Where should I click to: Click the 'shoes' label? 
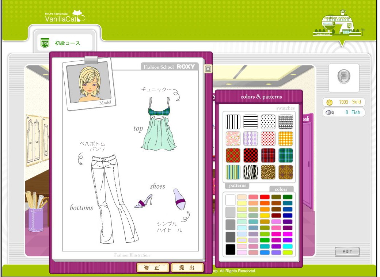[x=157, y=186]
